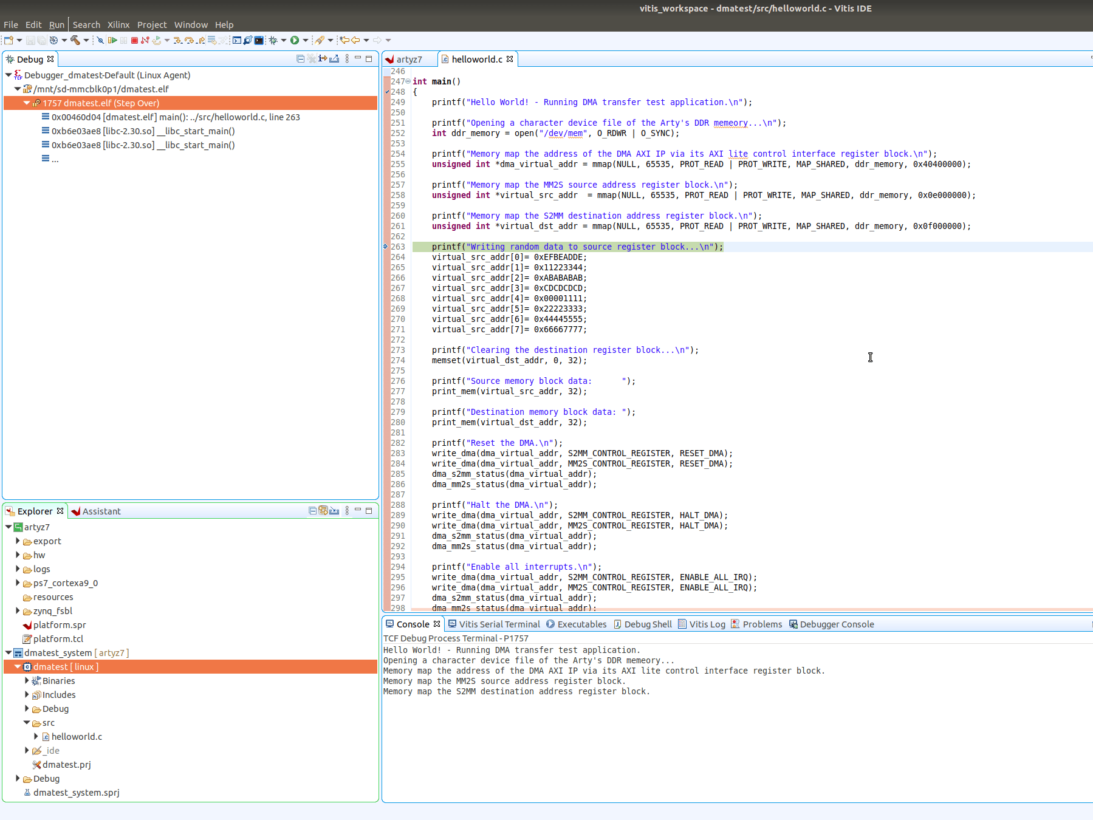The width and height of the screenshot is (1093, 820).
Task: Collapse all frames in Debug view
Action: [x=301, y=58]
